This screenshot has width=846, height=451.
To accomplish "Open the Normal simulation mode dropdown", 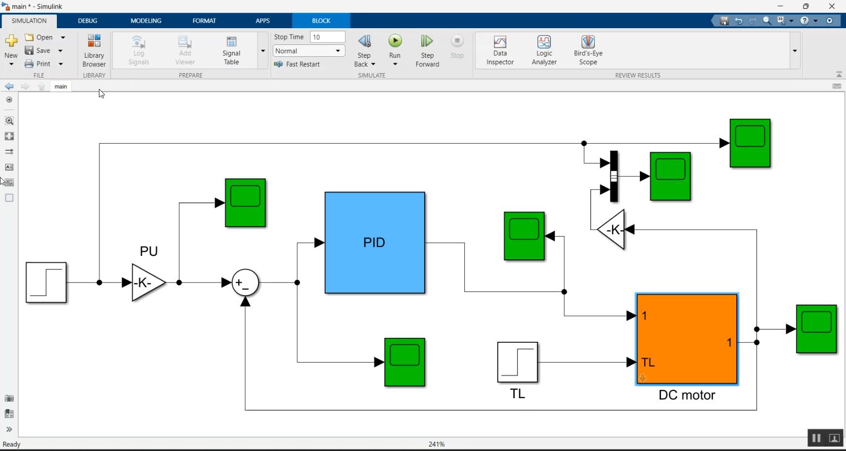I will [x=309, y=51].
